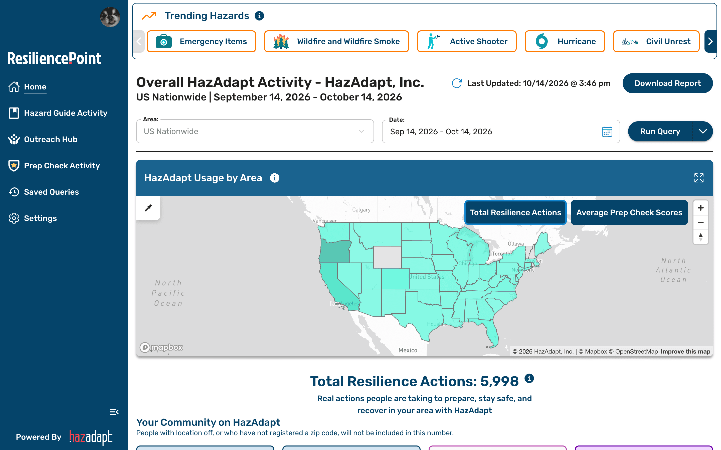Open the user profile avatar

110,17
